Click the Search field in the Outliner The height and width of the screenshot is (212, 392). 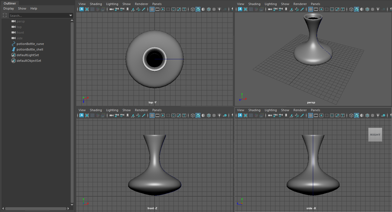point(39,15)
